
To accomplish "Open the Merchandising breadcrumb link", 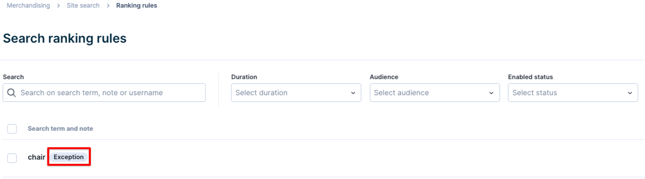I will (x=28, y=6).
